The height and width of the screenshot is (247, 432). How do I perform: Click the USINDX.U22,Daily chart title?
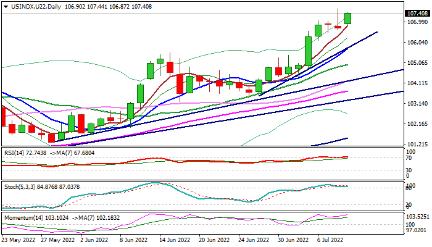[30, 5]
